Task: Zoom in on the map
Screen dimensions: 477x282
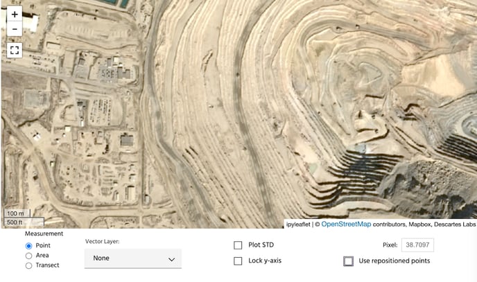Action: coord(15,14)
